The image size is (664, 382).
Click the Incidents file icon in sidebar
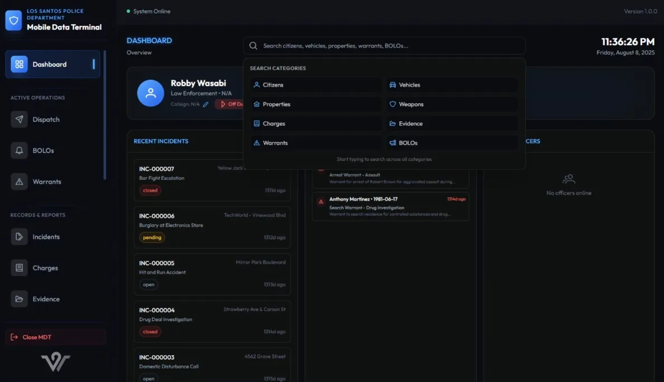[19, 237]
